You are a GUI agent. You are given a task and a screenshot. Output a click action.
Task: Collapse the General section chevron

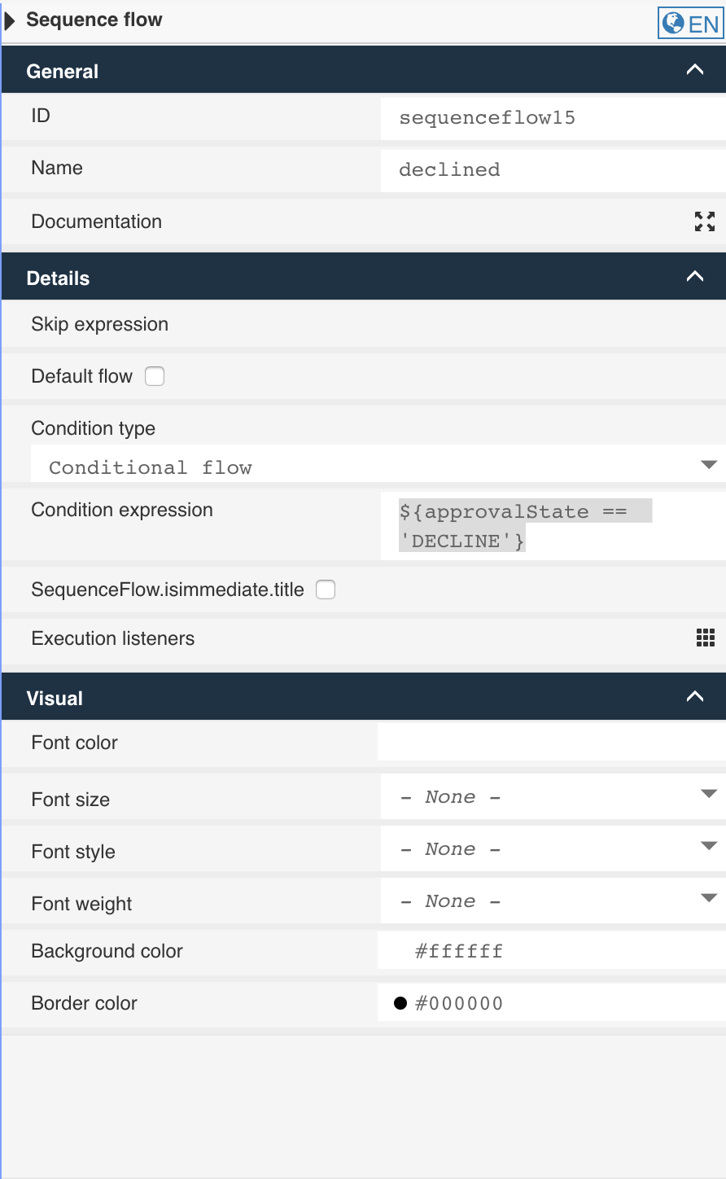(695, 69)
